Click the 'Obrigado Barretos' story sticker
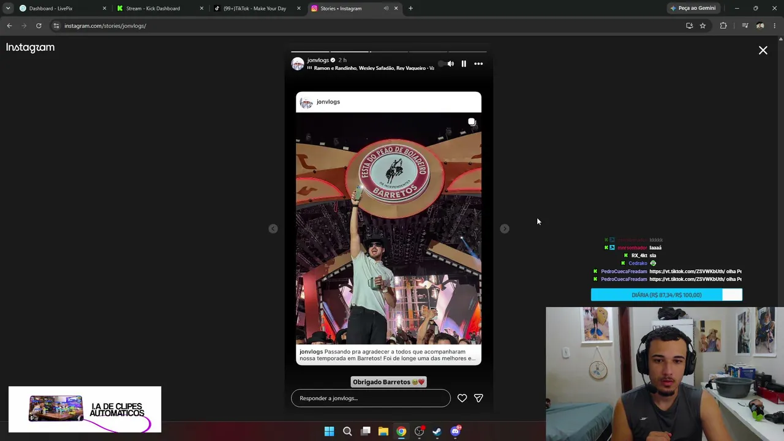784x441 pixels. point(388,382)
